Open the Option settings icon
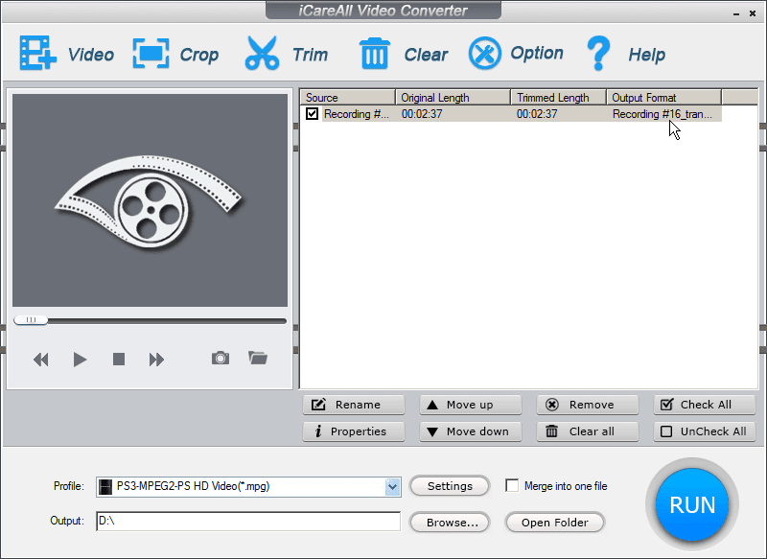 [484, 54]
